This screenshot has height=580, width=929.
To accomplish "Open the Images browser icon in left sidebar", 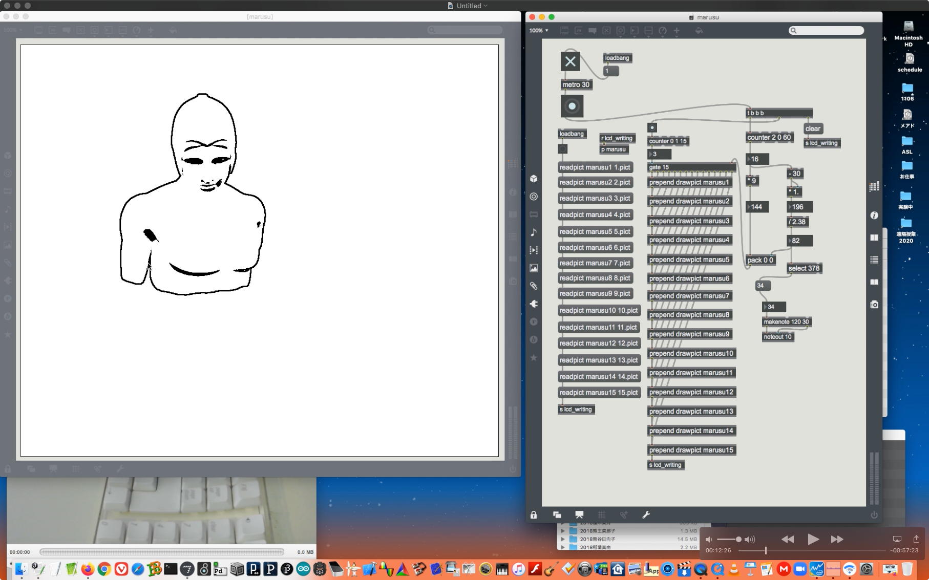I will 534,268.
